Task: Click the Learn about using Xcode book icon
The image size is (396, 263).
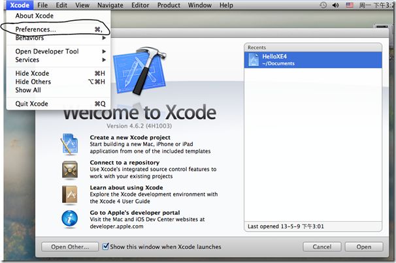Action: pos(70,195)
